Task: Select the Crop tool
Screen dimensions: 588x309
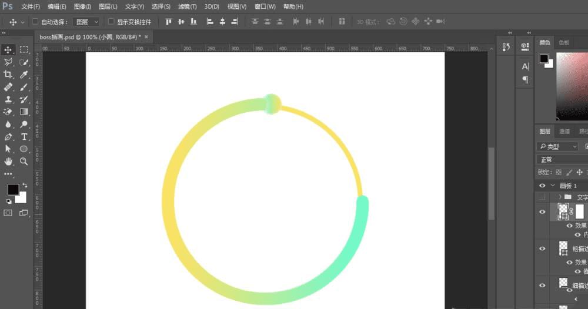Action: [8, 75]
